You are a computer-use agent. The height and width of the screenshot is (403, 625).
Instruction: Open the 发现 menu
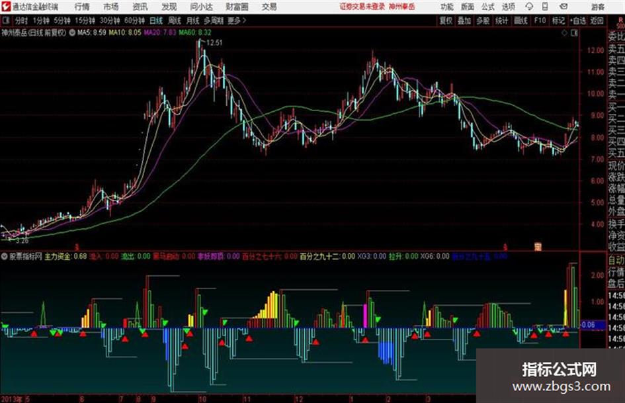coord(169,7)
